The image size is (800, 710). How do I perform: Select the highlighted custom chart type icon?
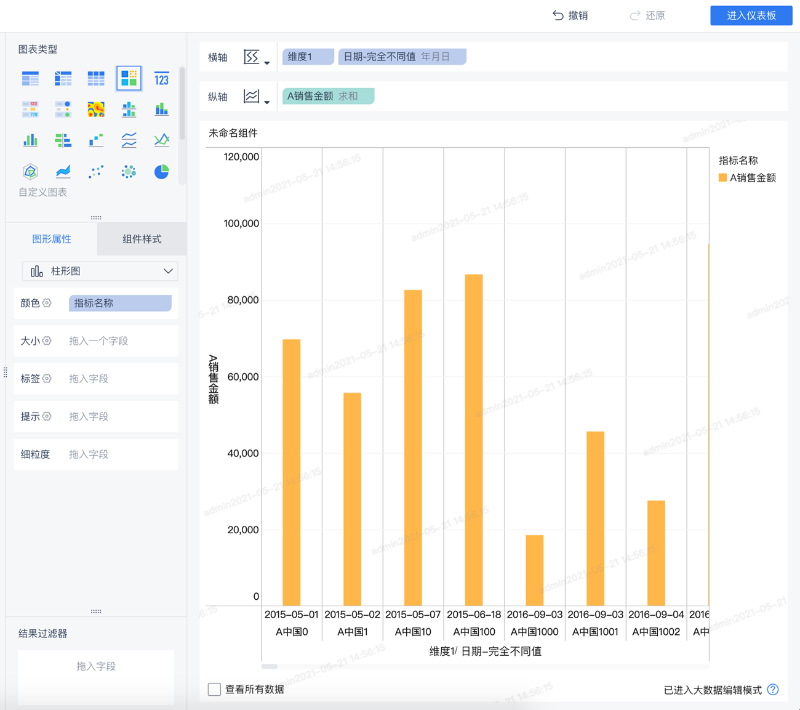129,78
